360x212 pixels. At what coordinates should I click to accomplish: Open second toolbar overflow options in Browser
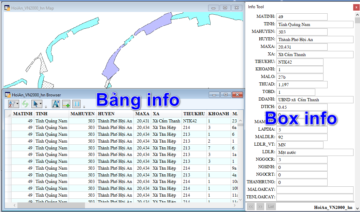(84, 107)
